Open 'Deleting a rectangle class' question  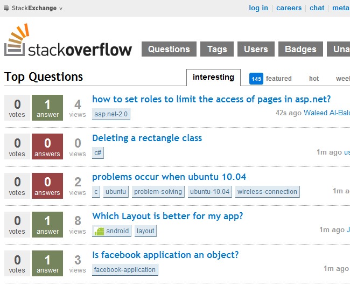click(x=147, y=138)
